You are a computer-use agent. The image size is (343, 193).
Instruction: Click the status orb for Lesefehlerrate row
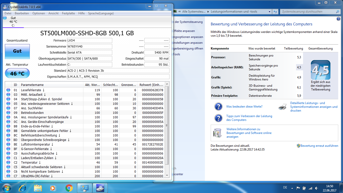point(8,90)
